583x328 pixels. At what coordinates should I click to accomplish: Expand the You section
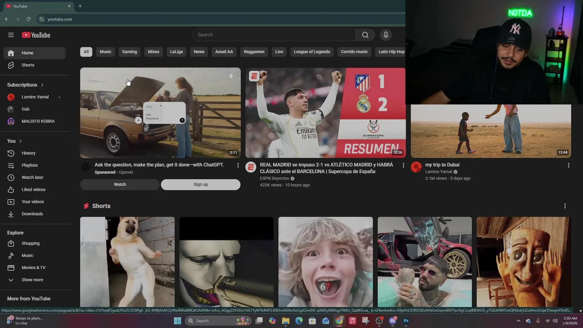point(15,141)
